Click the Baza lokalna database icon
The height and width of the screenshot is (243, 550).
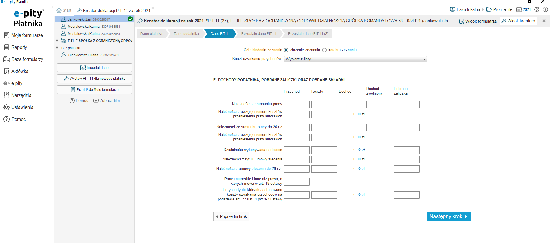tap(453, 9)
